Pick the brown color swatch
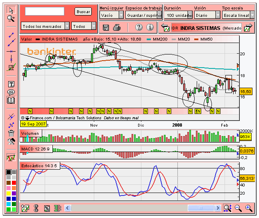The width and height of the screenshot is (259, 218). click(x=9, y=183)
